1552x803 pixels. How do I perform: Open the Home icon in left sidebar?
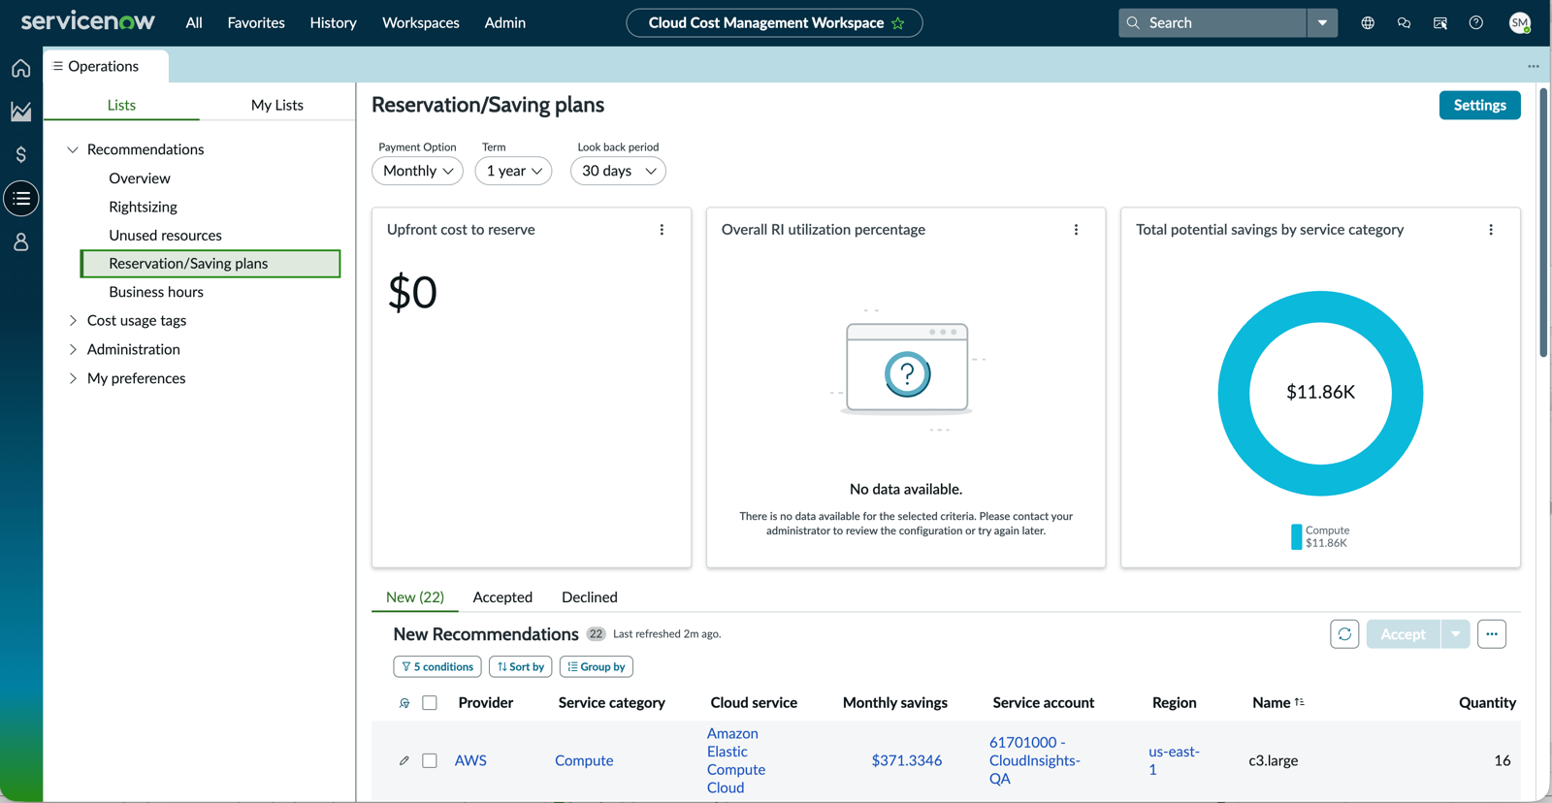(20, 68)
